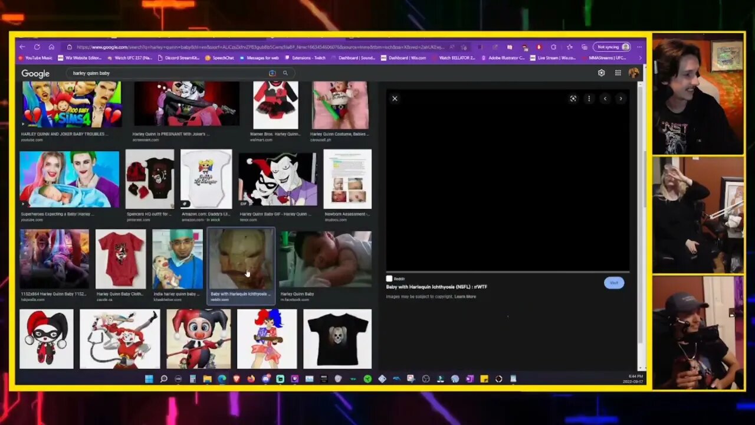
Task: Search by image using the Google Lens camera icon
Action: point(272,73)
